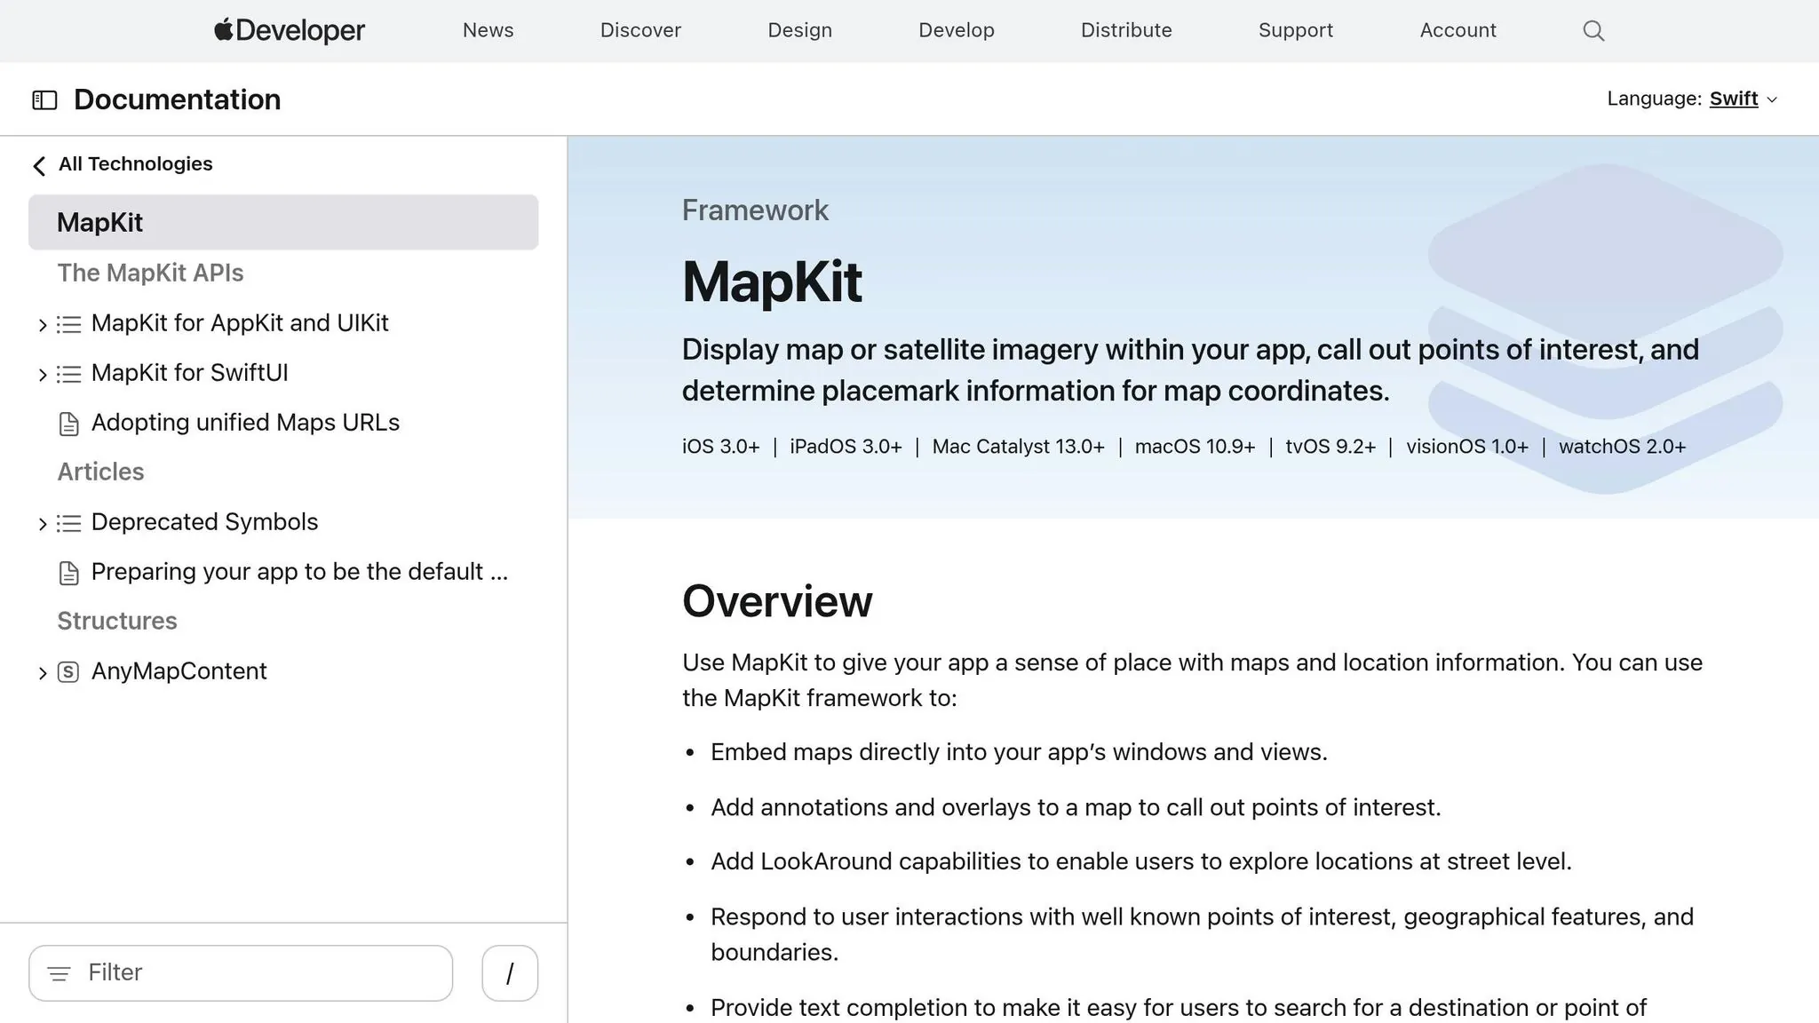
Task: Go back via the All Technologies link
Action: pos(135,163)
